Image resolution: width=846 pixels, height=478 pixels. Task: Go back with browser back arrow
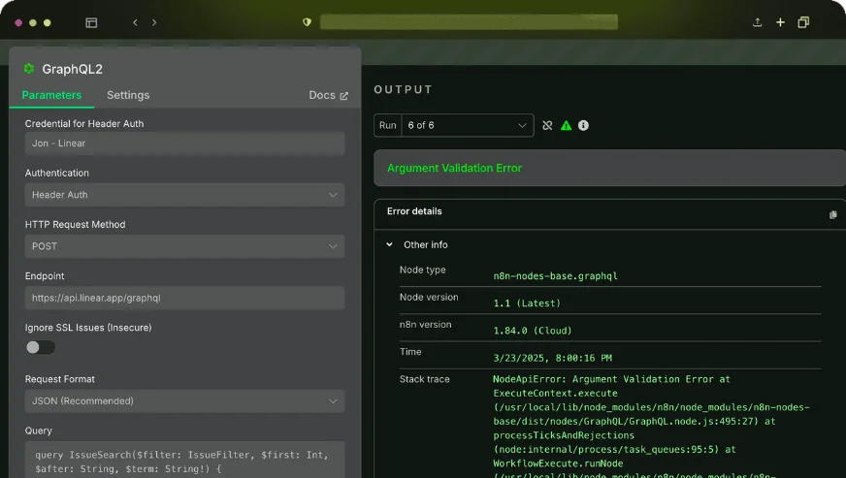click(x=135, y=22)
